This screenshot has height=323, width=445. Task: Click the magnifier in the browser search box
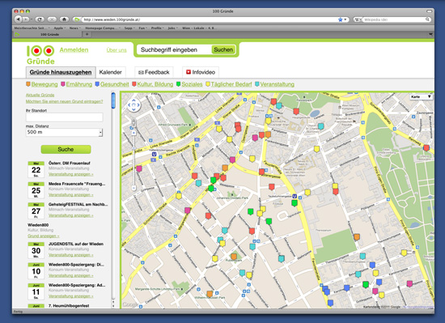tap(427, 19)
